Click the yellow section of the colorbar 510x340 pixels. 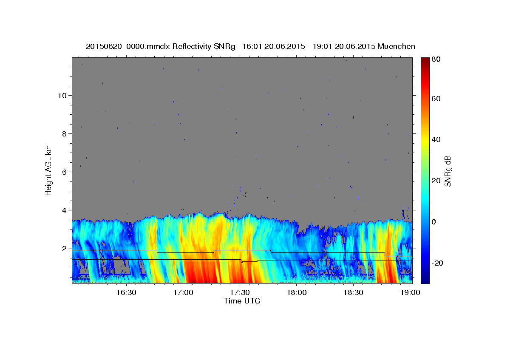[x=425, y=140]
